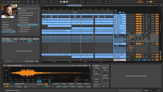Open the Audio Effects browser category
The width and height of the screenshot is (163, 92).
(8, 31)
